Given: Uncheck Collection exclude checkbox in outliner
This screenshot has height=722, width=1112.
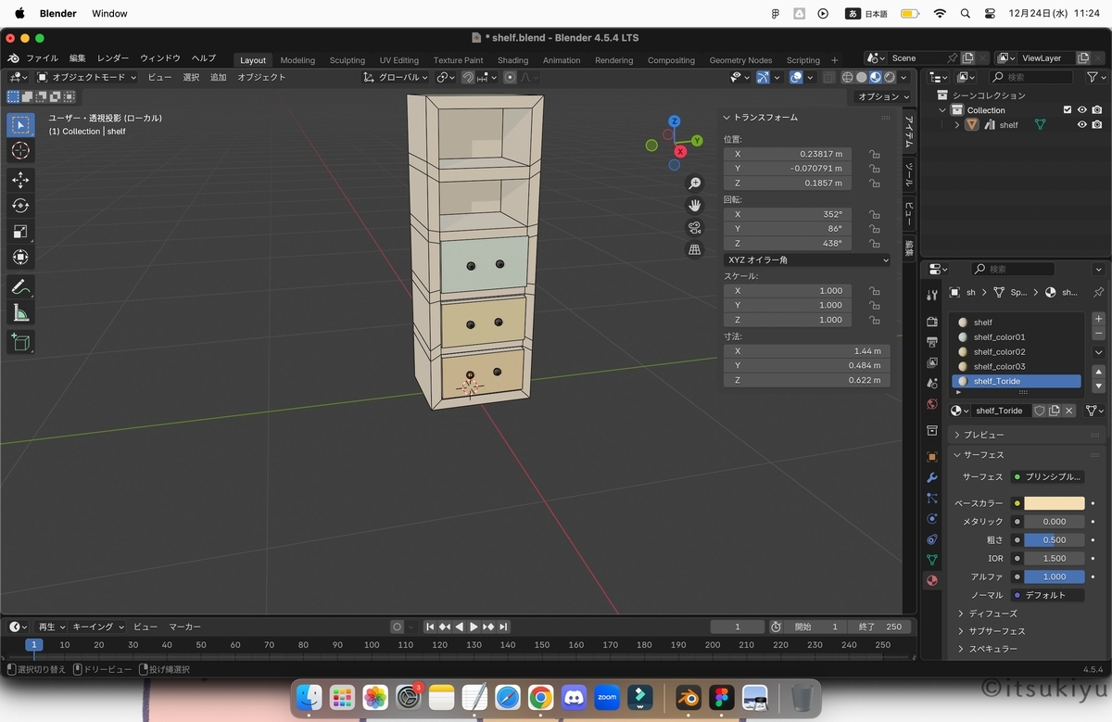Looking at the screenshot, I should tap(1067, 110).
